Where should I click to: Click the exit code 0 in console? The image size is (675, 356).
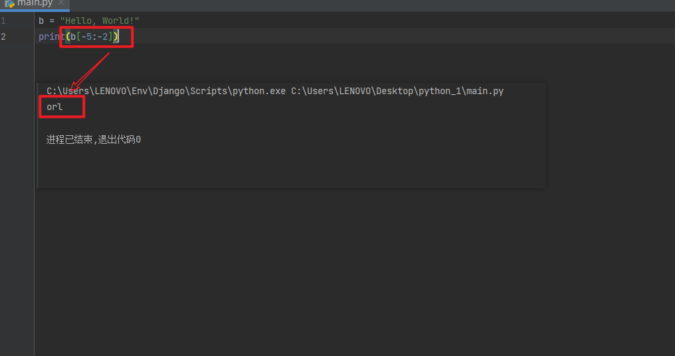138,140
